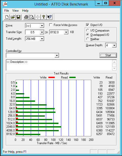Activate context help arrow-question icon
The image size is (122, 156).
pos(49,17)
